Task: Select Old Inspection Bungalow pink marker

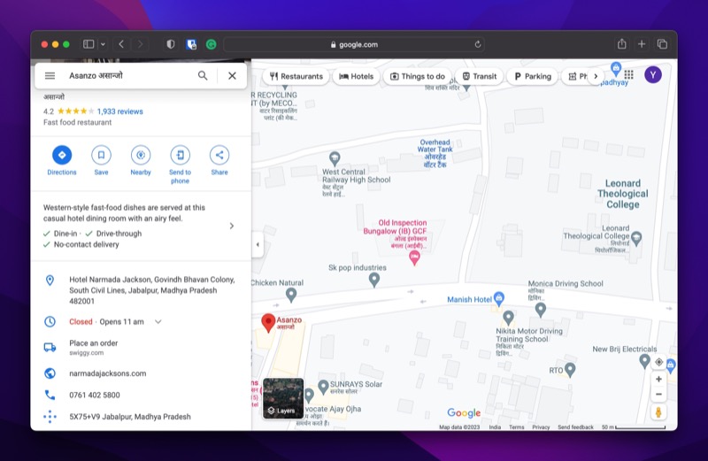Action: [x=414, y=257]
